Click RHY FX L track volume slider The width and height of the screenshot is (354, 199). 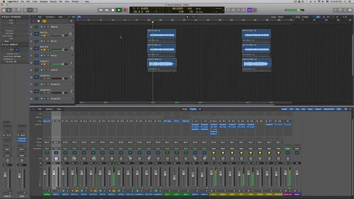tap(59, 35)
